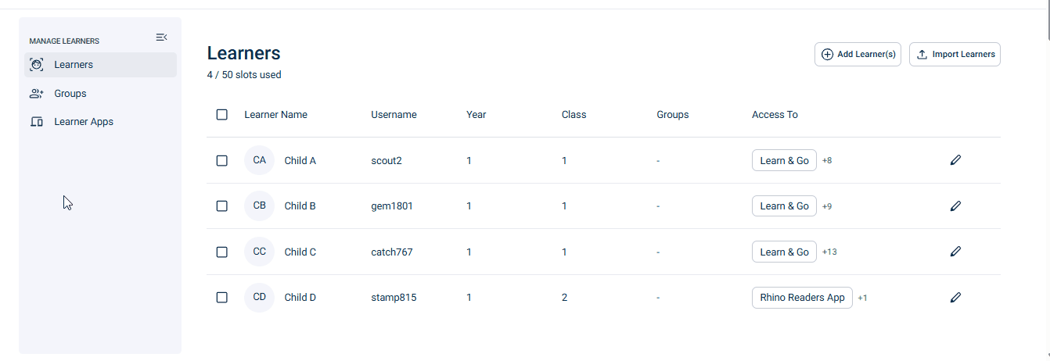The height and width of the screenshot is (361, 1050).
Task: Click the Add Learner(s) button
Action: click(858, 55)
